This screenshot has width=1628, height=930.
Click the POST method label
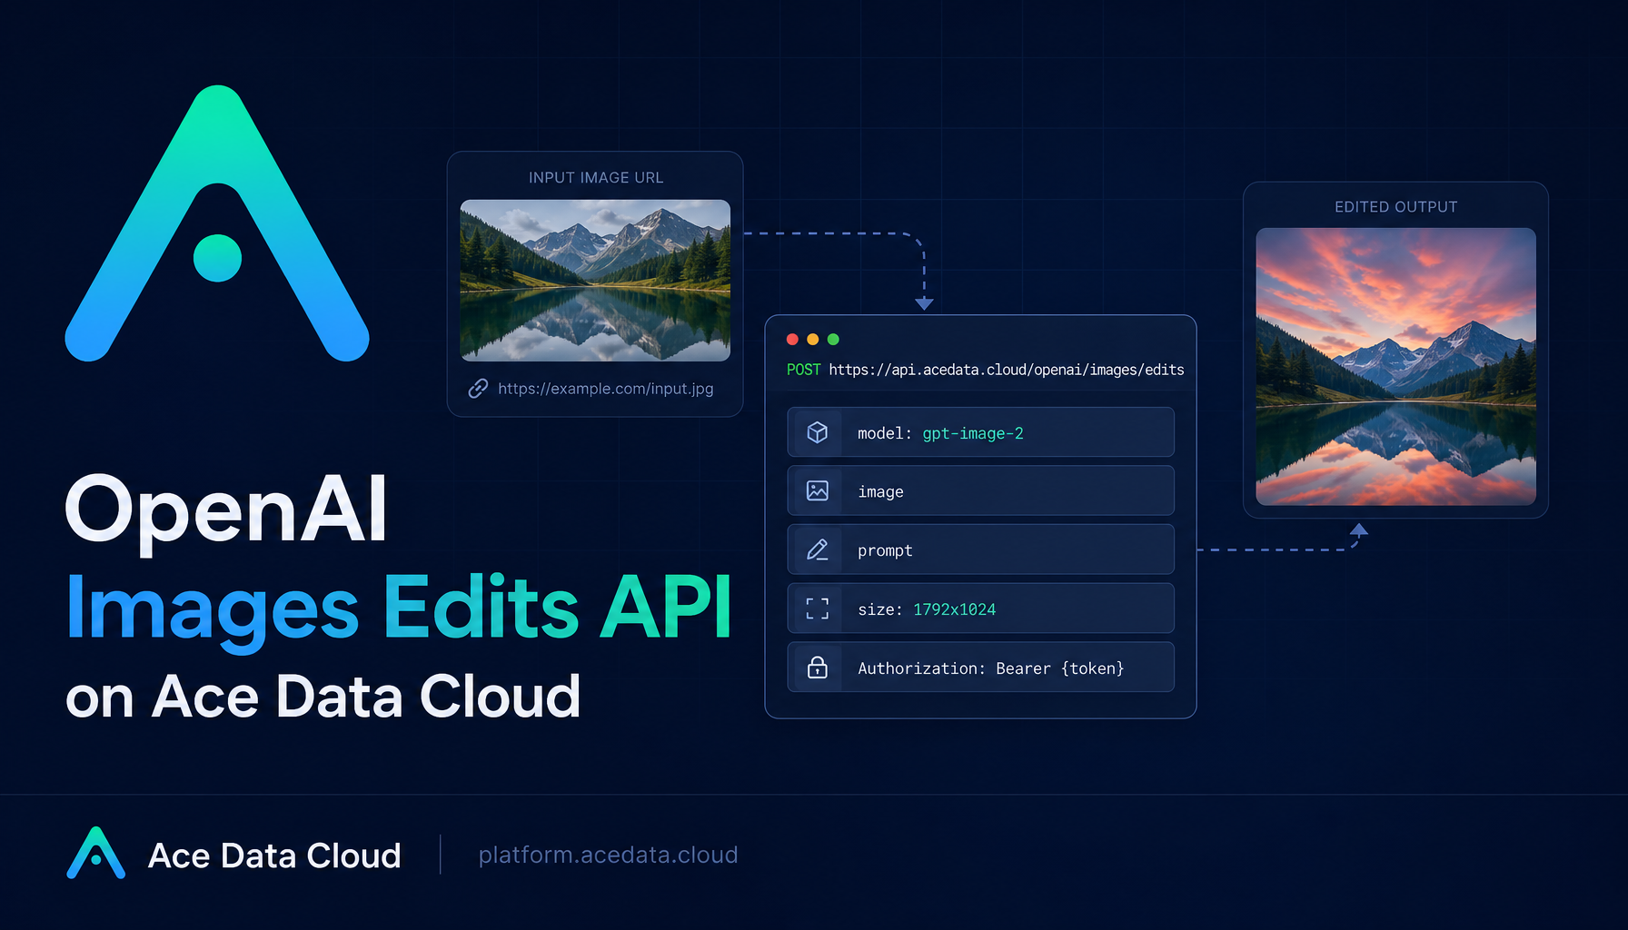803,370
